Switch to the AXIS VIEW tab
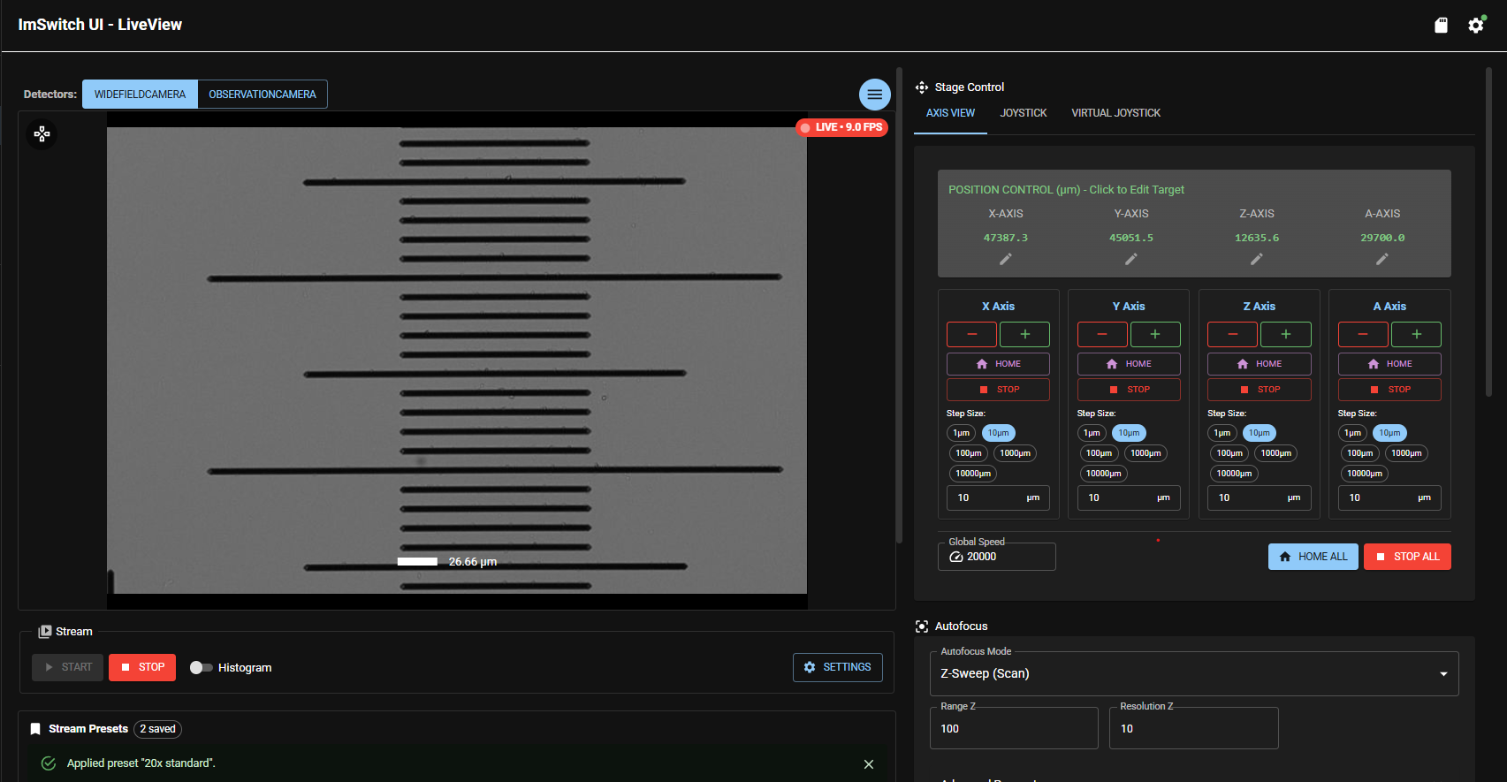 pos(950,113)
